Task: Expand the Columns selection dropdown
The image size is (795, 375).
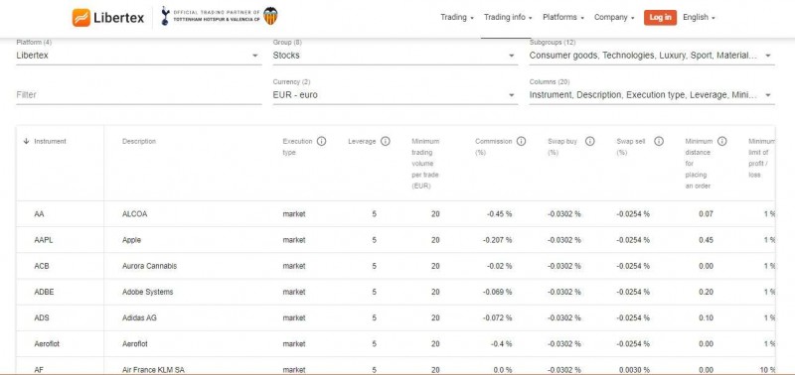Action: tap(652, 95)
